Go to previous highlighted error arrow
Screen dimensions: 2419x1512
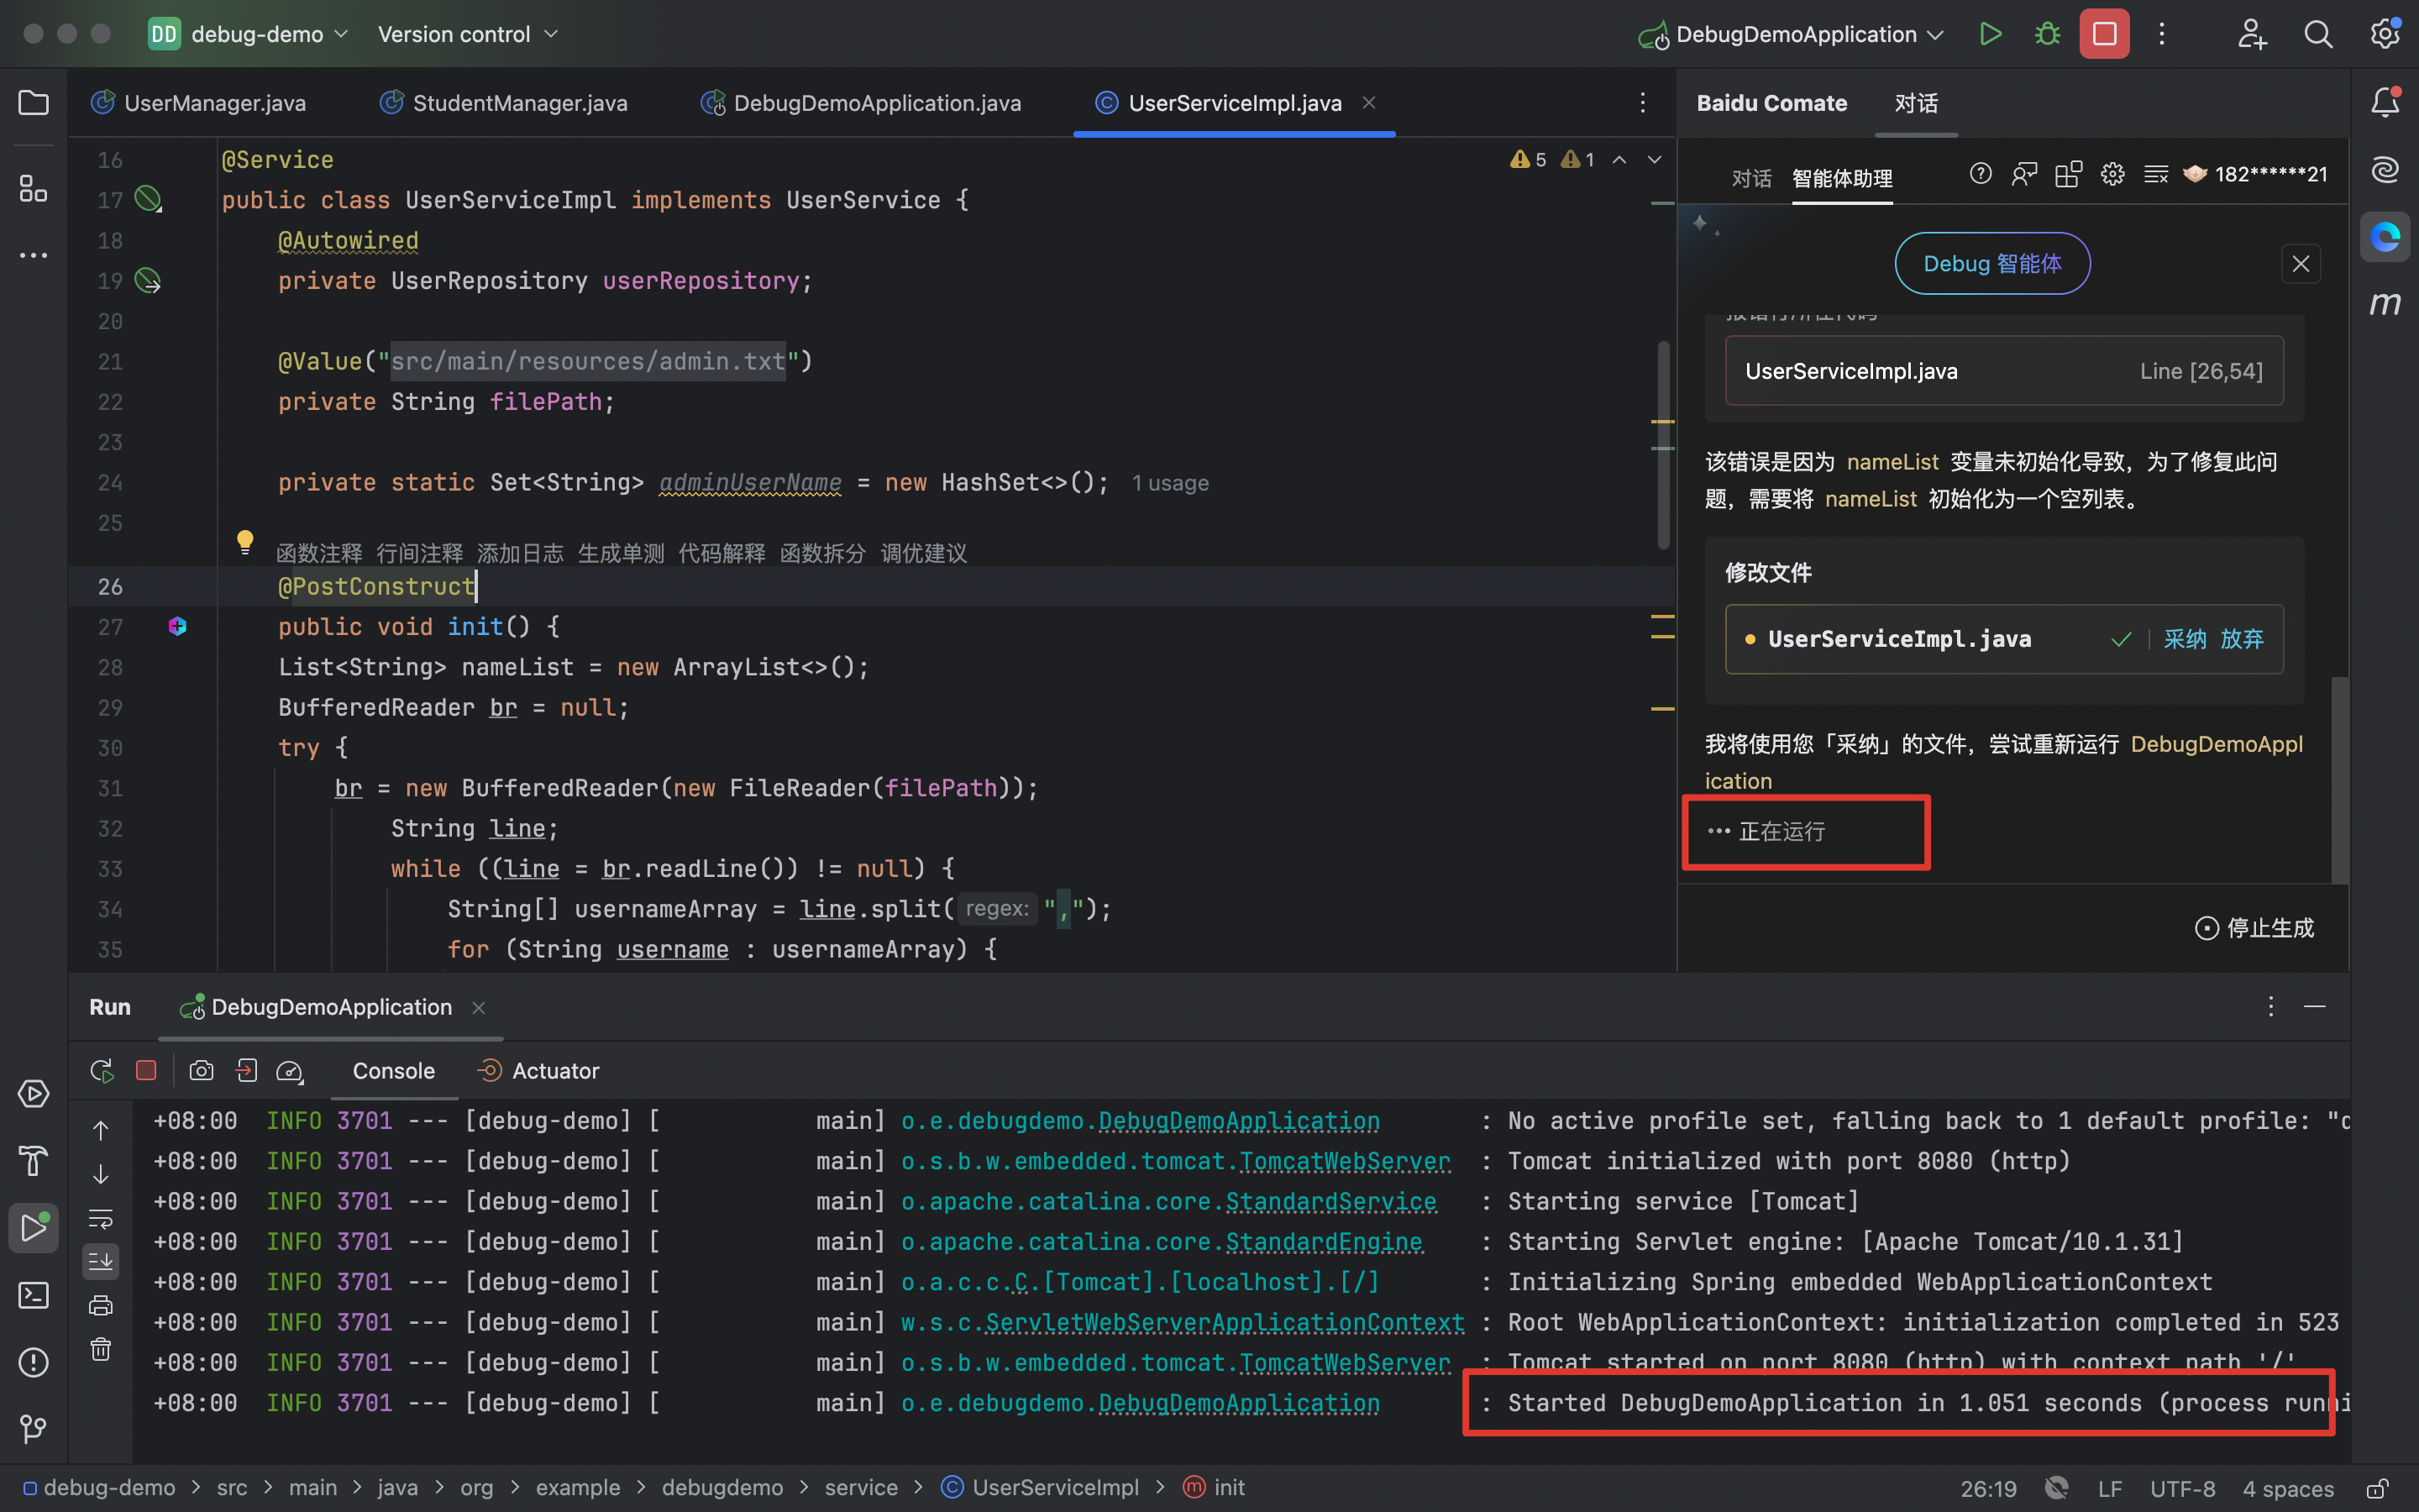1619,160
